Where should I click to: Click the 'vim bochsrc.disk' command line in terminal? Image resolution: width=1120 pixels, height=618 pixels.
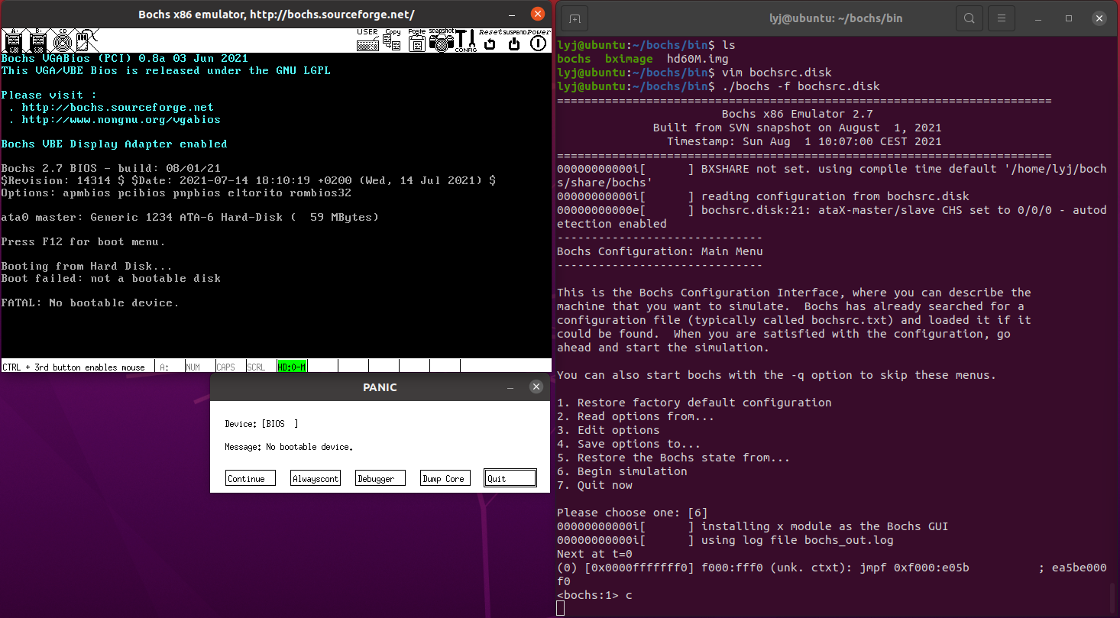click(x=694, y=73)
